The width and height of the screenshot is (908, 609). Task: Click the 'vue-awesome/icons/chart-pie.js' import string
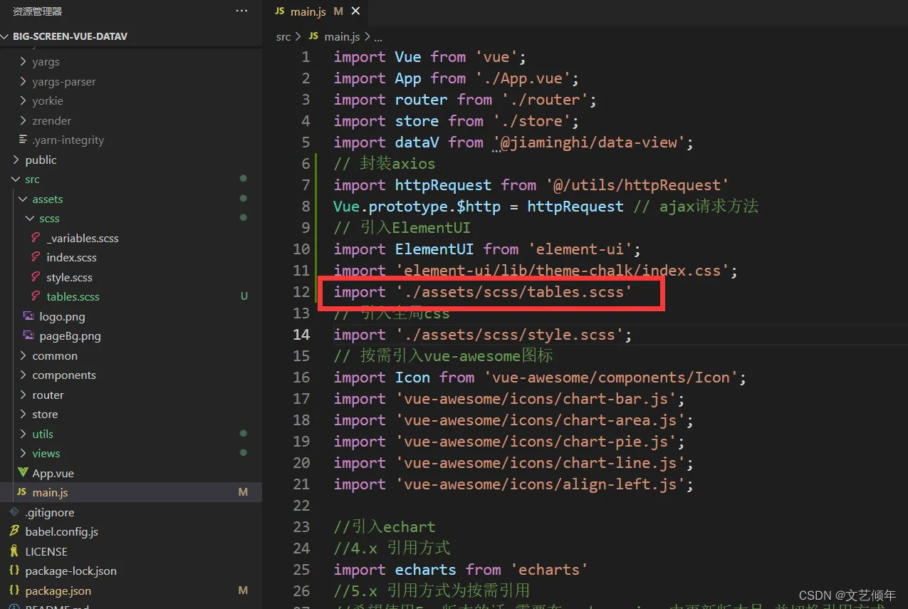pos(536,442)
